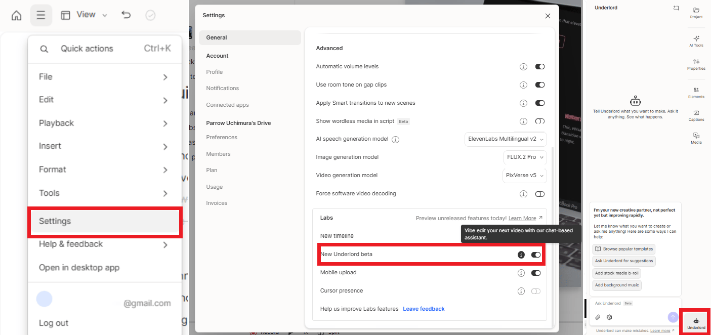
Task: Toggle the New Underlord beta switch
Action: tap(536, 255)
